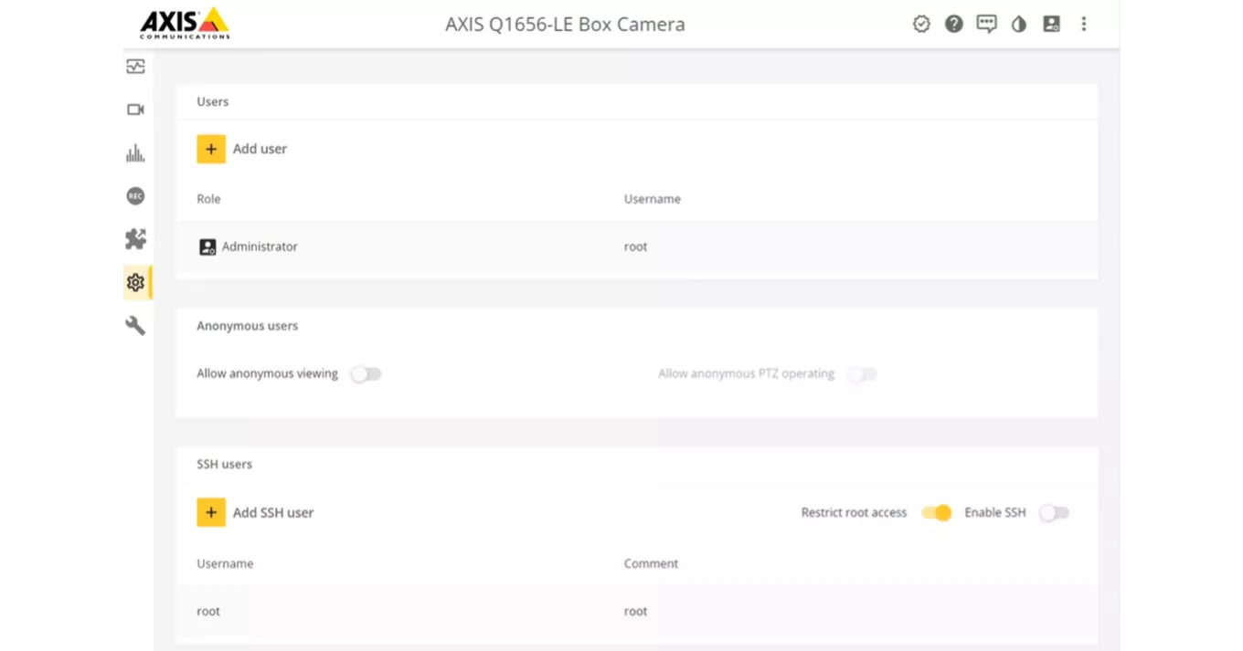The width and height of the screenshot is (1243, 651).
Task: Click the Add SSH user label
Action: point(273,512)
